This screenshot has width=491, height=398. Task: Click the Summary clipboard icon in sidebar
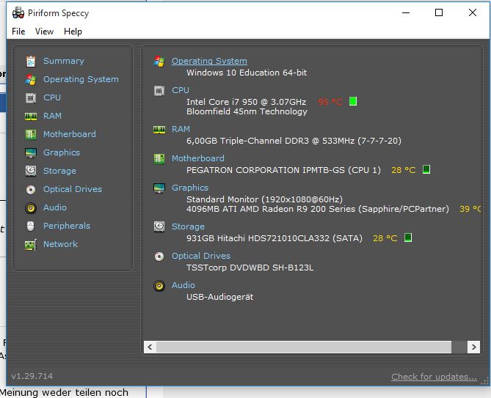31,62
